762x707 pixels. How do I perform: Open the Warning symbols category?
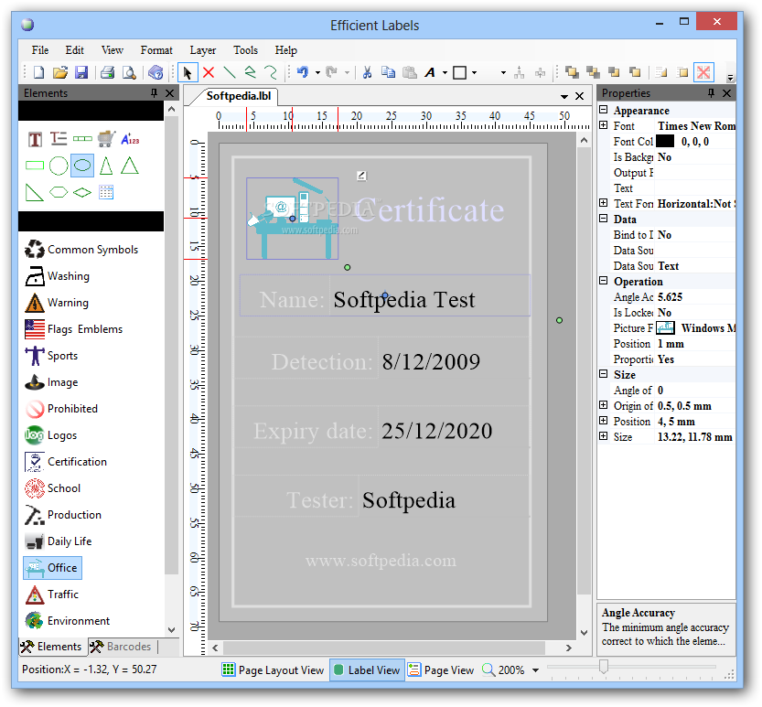pyautogui.click(x=57, y=303)
